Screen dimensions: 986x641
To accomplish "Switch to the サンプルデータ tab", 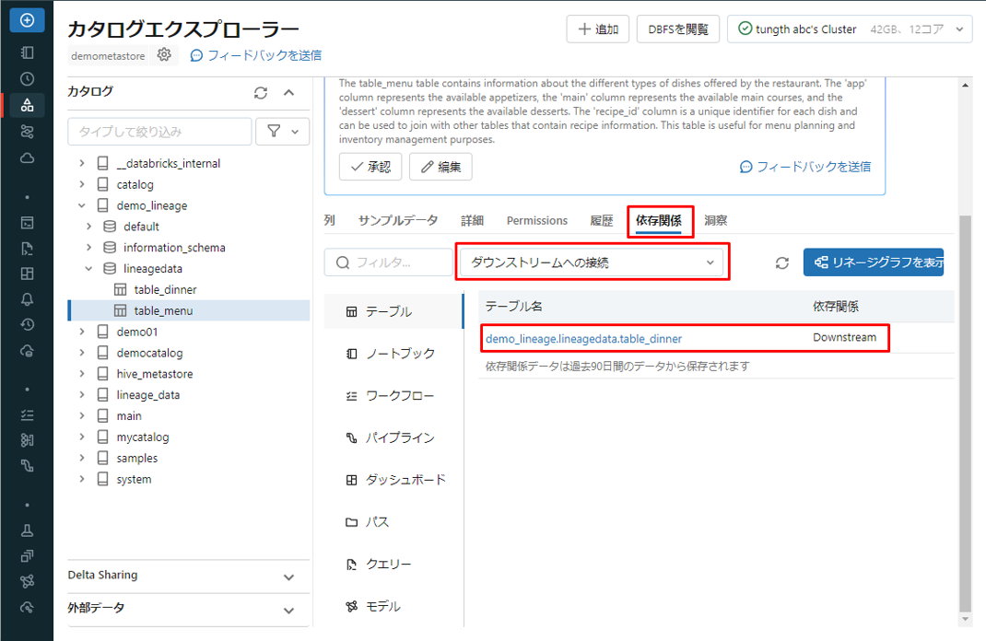I will tap(398, 221).
